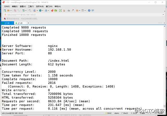167x116 pixels.
Task: Click the '612 bytes' document length value
Action: click(x=57, y=64)
